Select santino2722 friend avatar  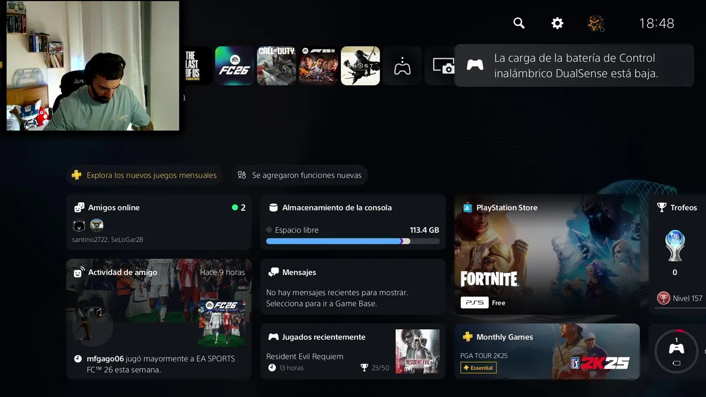[79, 225]
